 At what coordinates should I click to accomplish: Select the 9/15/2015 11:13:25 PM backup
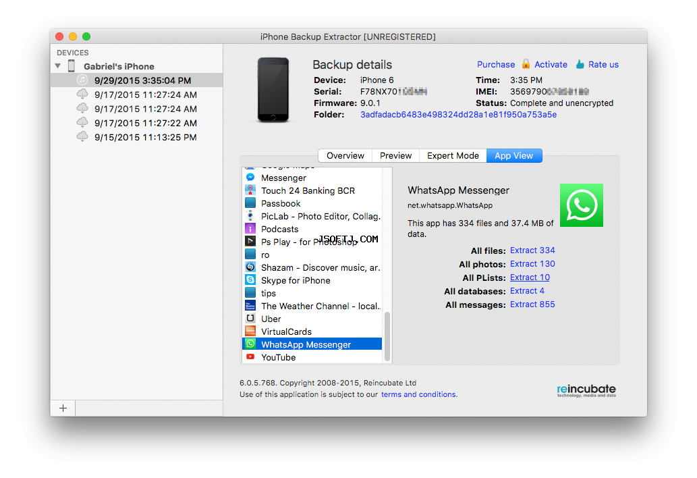(x=136, y=138)
